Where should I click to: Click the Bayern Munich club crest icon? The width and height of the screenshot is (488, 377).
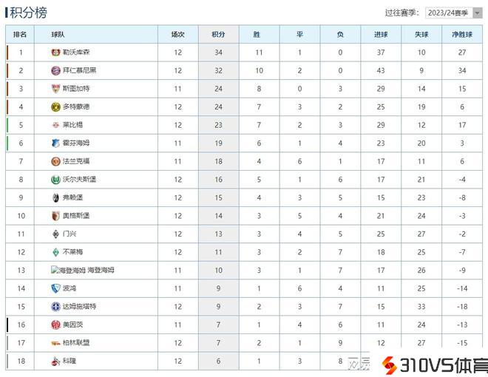(x=55, y=70)
